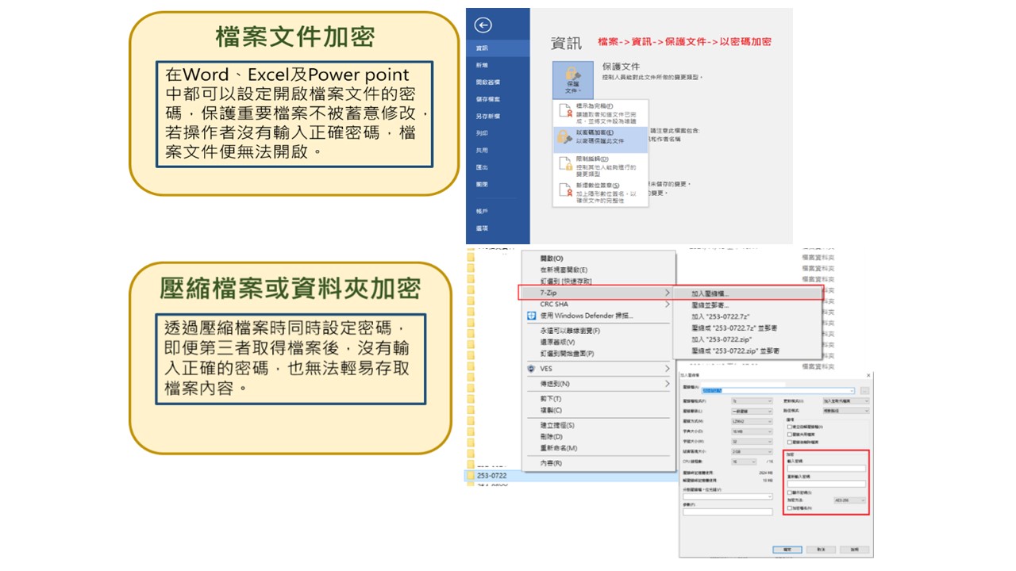Click the folder icon of 253-0722
The width and height of the screenshot is (1016, 571).
pyautogui.click(x=470, y=475)
